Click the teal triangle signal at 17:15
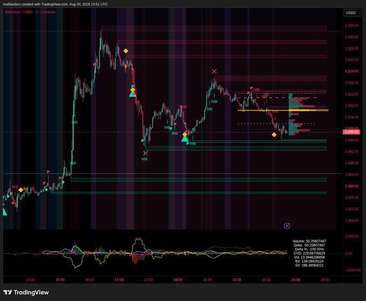Screen dimensions: 366x301 [132, 94]
